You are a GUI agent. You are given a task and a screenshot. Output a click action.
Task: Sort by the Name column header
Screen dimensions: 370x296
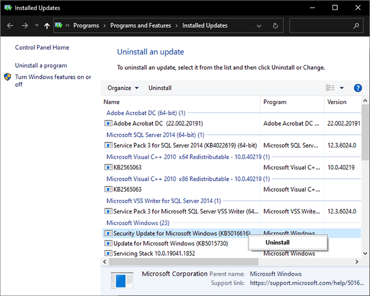181,102
